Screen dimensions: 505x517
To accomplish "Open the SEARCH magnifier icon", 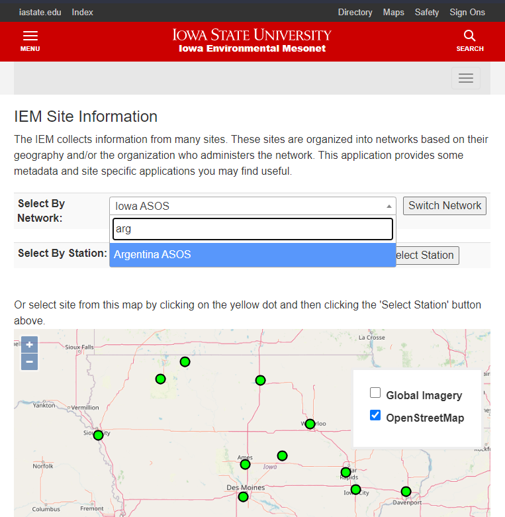I will click(470, 41).
